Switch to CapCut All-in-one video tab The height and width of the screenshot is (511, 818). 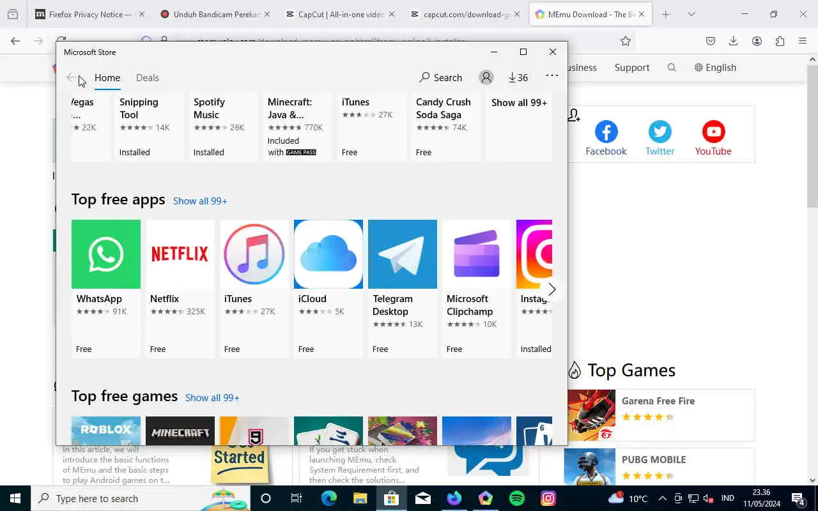click(341, 14)
